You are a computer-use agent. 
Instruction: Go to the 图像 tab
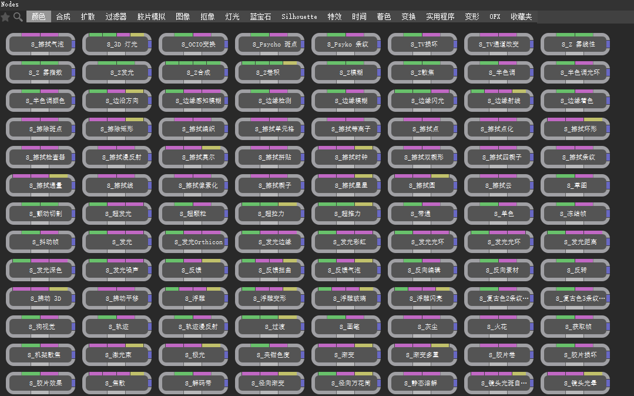point(183,16)
